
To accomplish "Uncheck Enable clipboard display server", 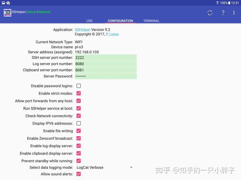I will coord(79,153).
